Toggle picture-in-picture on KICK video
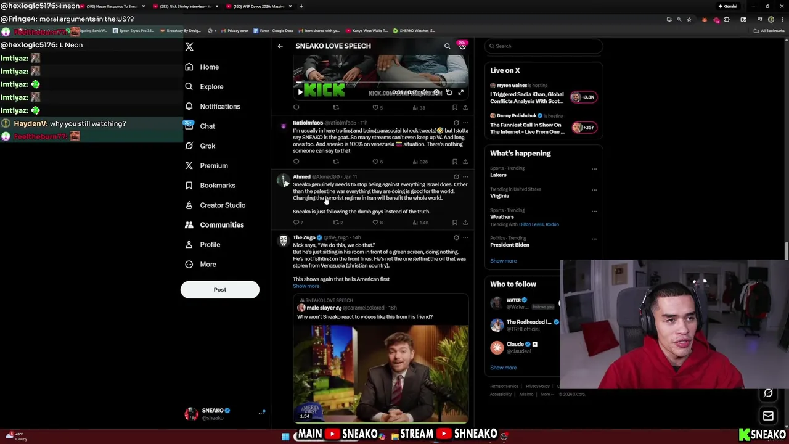This screenshot has width=789, height=444. point(449,92)
